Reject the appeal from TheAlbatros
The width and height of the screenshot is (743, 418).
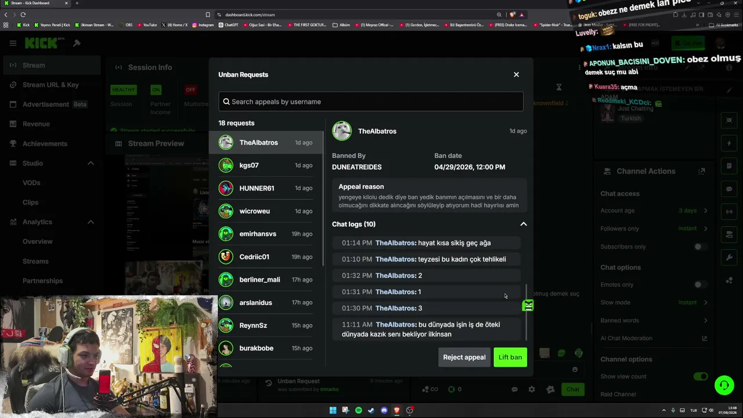click(464, 358)
